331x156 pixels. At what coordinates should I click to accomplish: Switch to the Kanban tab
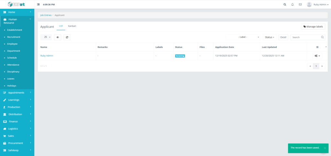point(72,26)
